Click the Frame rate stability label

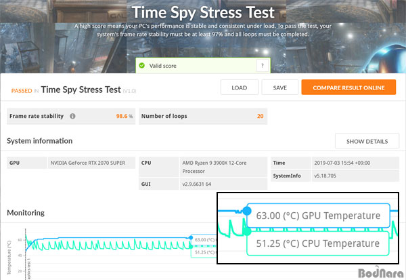click(x=37, y=116)
